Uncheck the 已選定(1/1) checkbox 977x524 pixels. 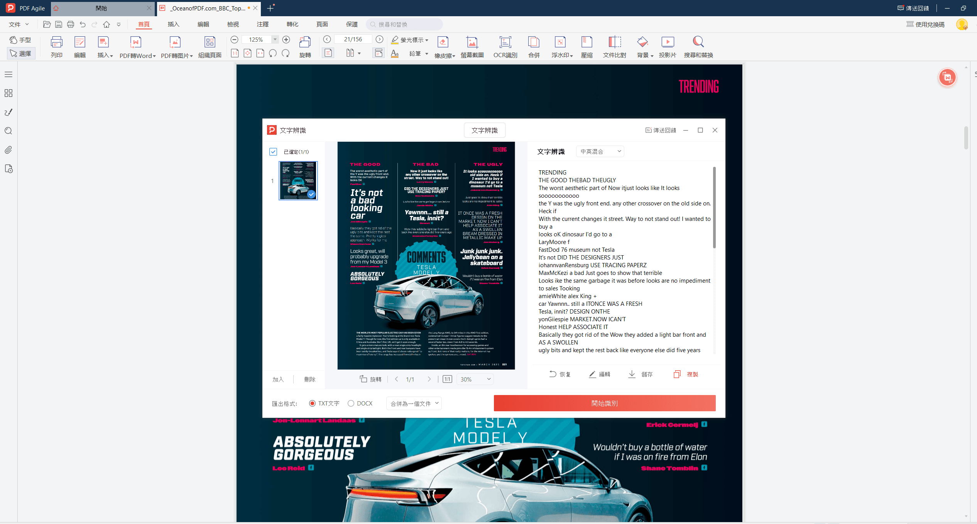[x=273, y=152]
